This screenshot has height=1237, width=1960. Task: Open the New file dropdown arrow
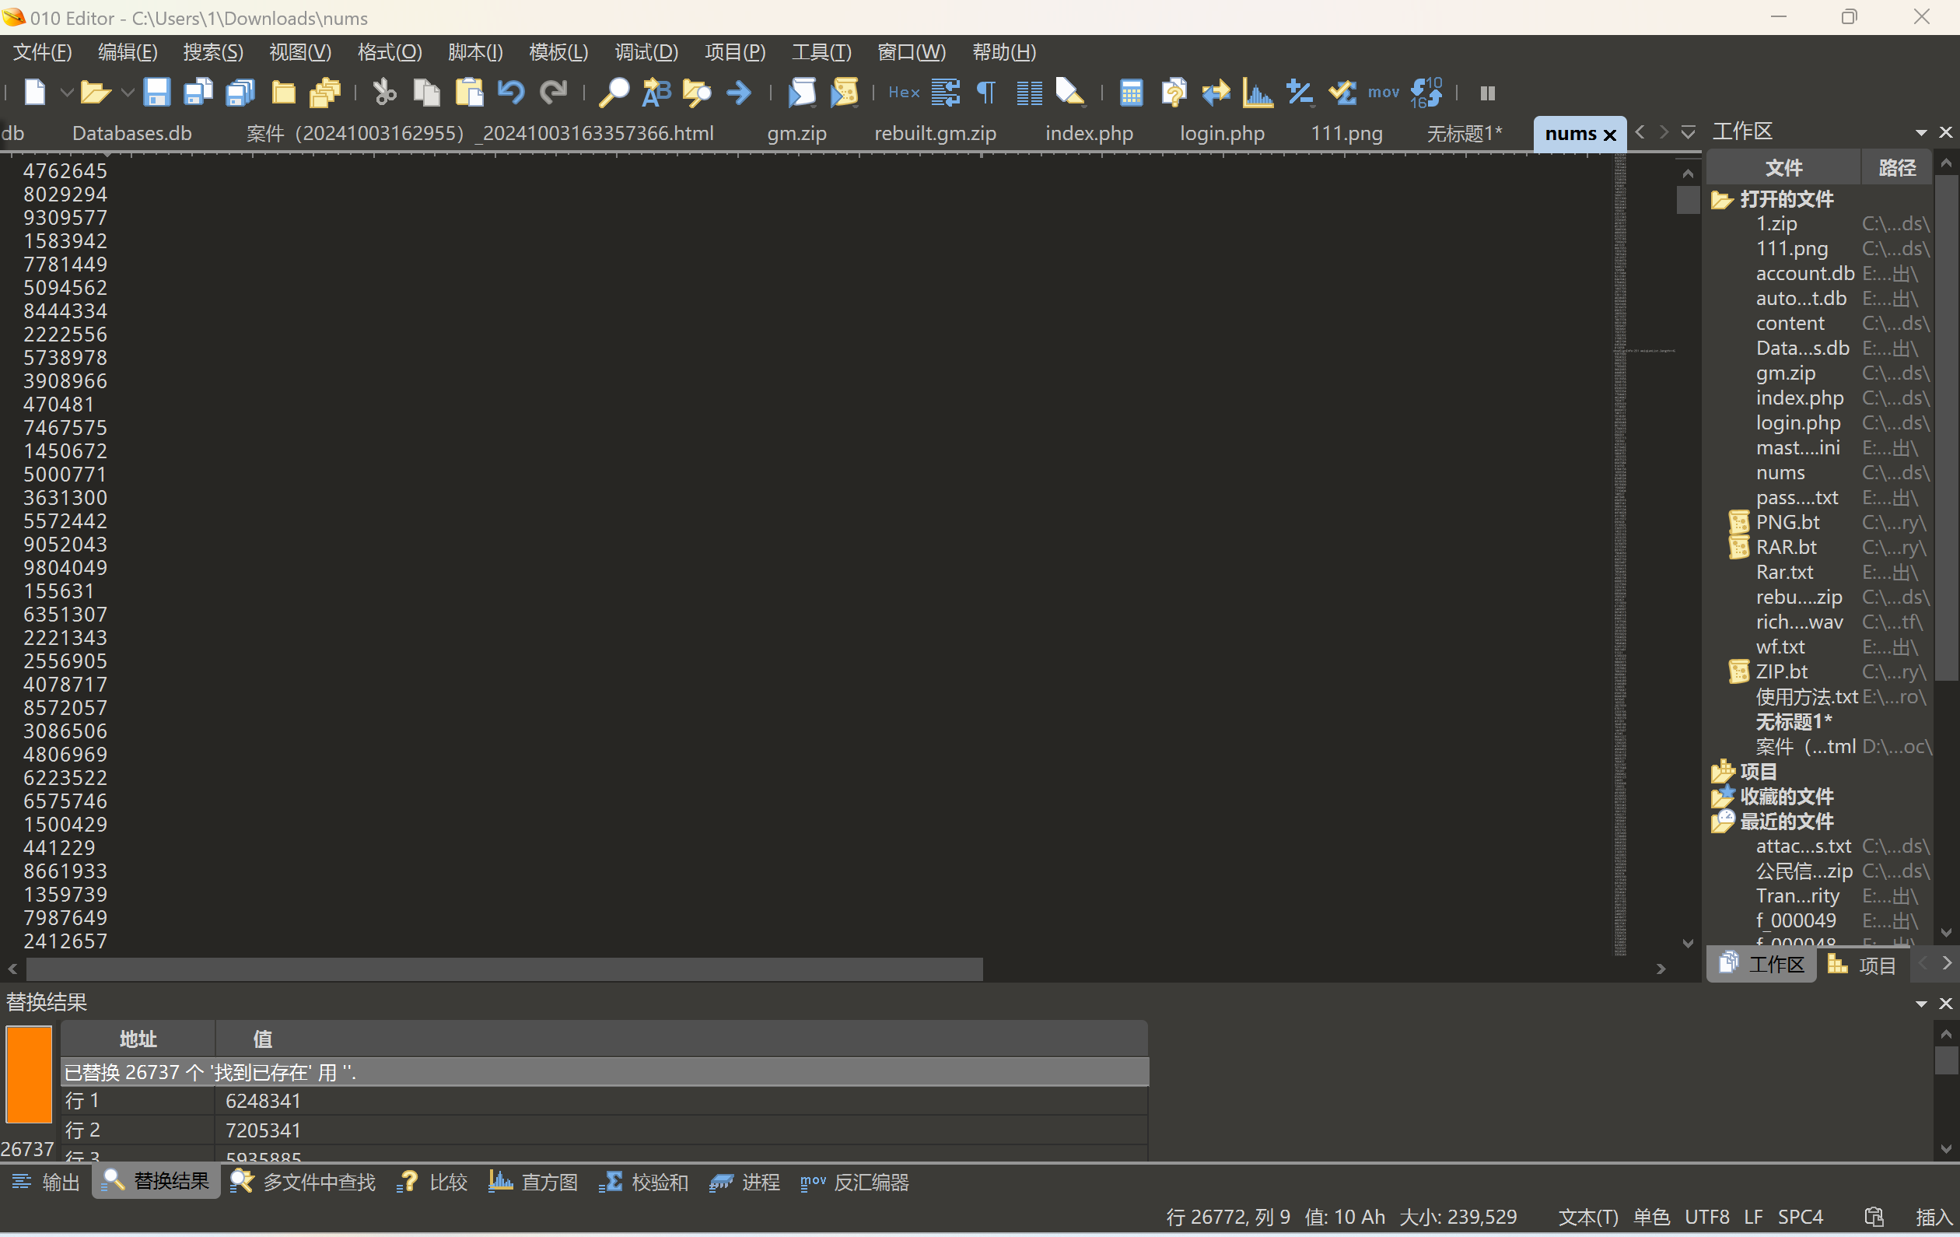point(67,93)
